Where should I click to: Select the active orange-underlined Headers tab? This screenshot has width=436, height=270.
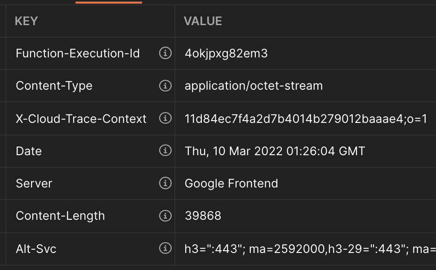pyautogui.click(x=109, y=2)
